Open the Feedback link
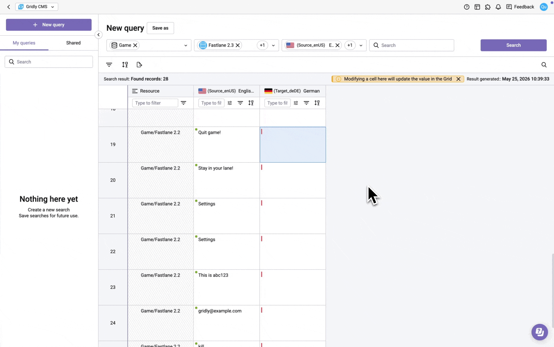Image resolution: width=554 pixels, height=347 pixels. (x=520, y=7)
